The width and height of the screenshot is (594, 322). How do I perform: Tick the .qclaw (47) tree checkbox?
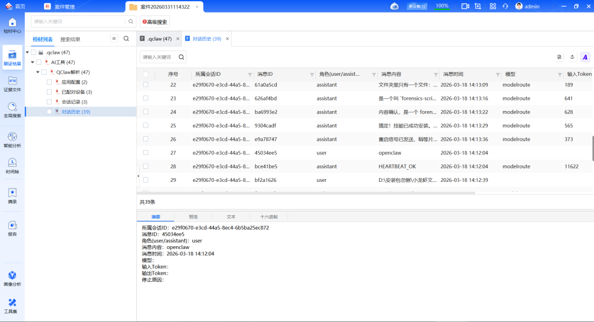click(34, 53)
